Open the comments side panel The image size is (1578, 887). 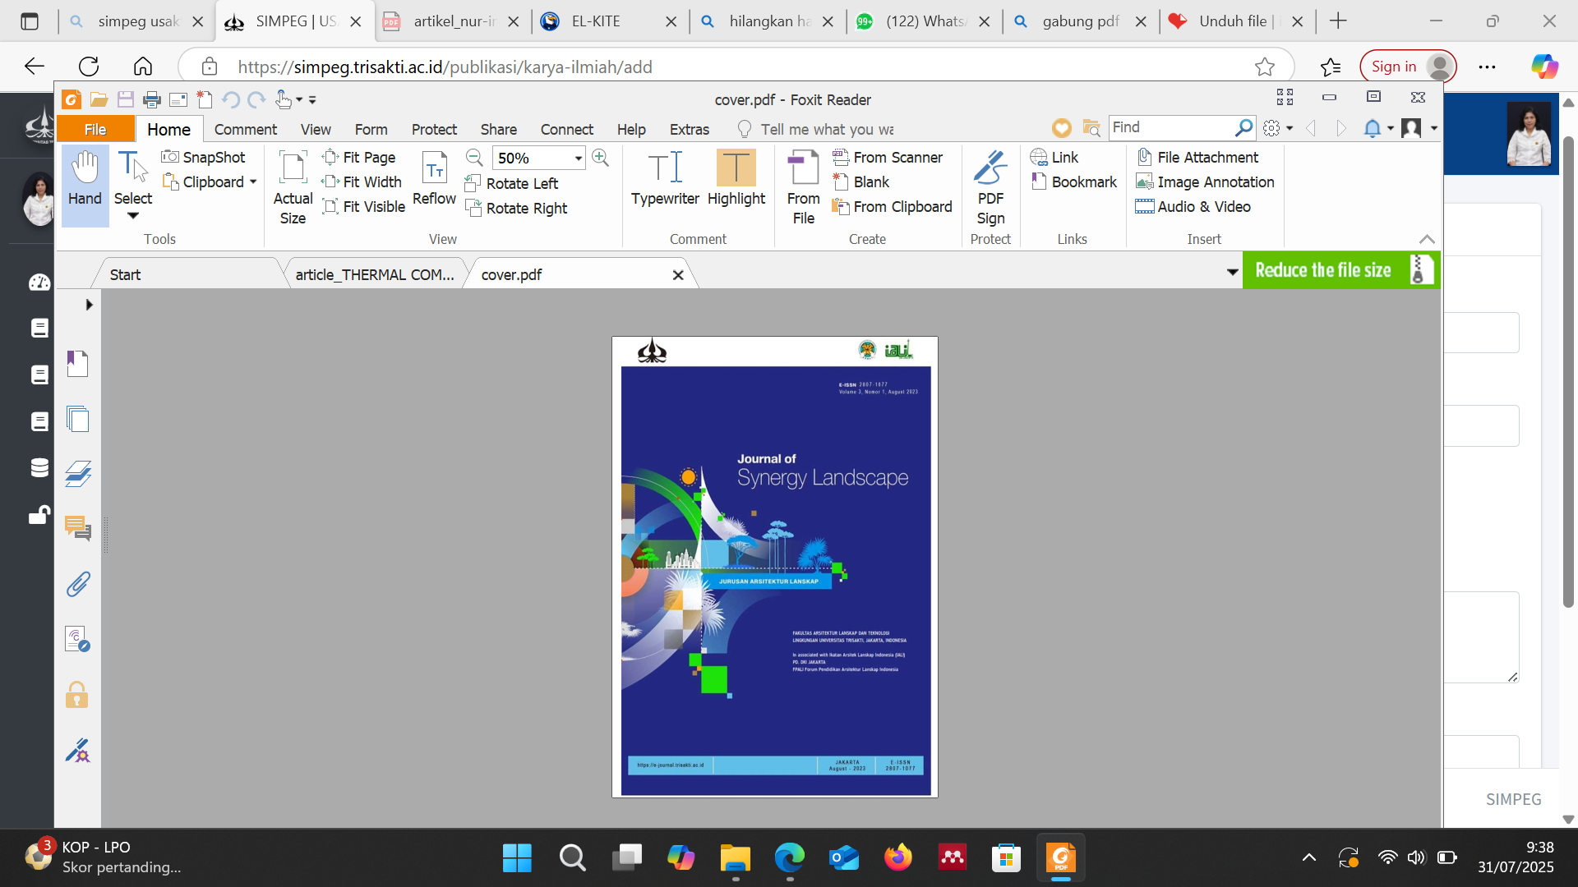click(x=77, y=528)
